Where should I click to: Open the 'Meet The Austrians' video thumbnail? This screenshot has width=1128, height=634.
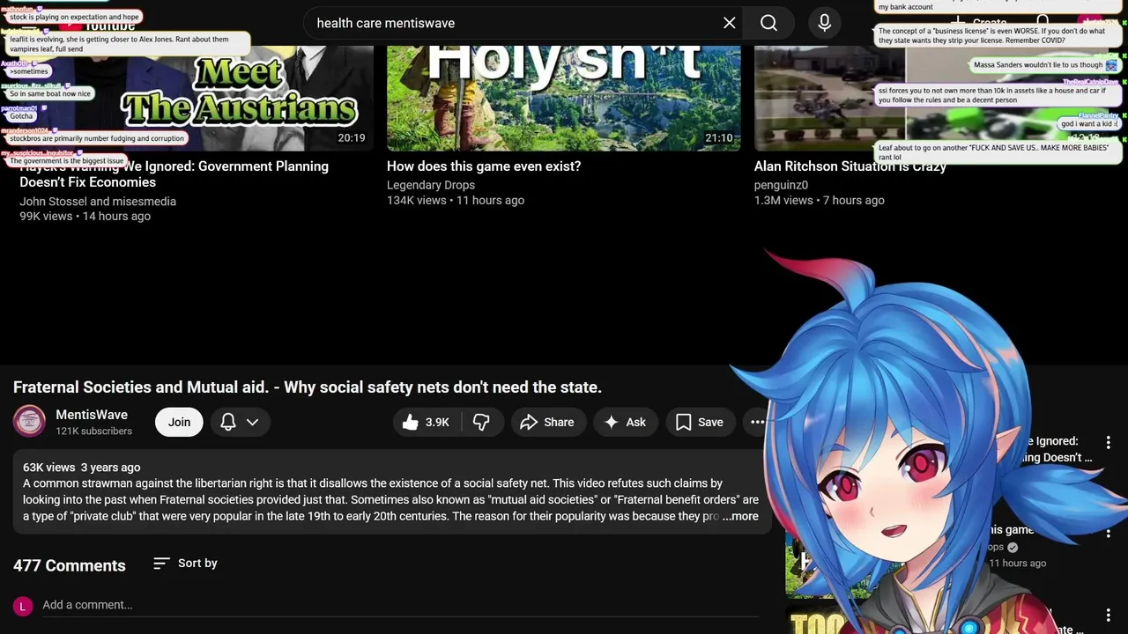196,99
